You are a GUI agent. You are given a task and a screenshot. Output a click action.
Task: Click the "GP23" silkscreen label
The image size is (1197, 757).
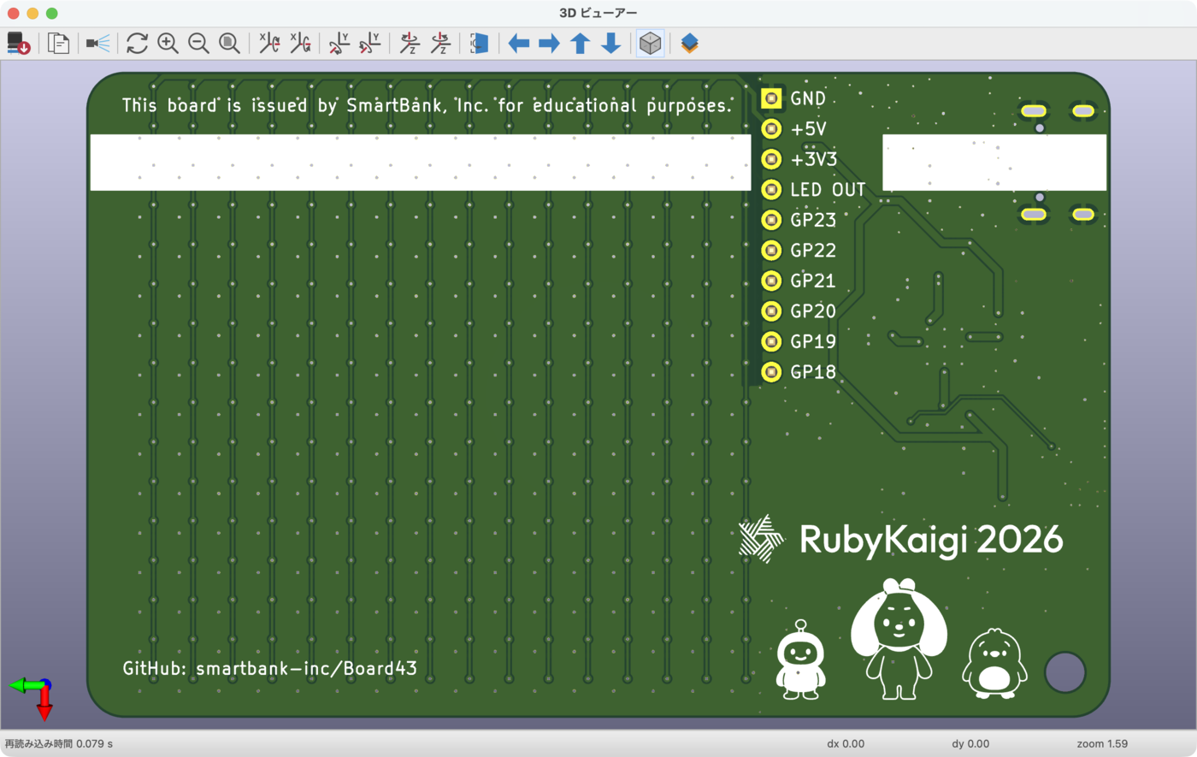[813, 220]
